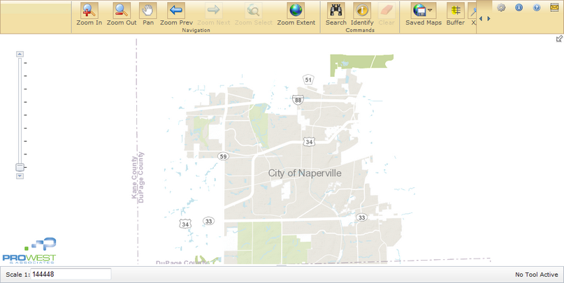Click the Zoom Extent label
Viewport: 564px width, 283px height.
(296, 22)
